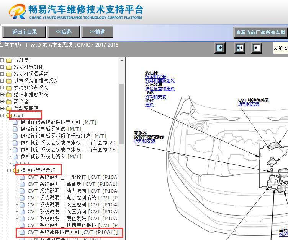Select the 进气系统和排气系统 folder icon
Image resolution: width=288 pixels, height=240 pixels.
(x=9, y=81)
